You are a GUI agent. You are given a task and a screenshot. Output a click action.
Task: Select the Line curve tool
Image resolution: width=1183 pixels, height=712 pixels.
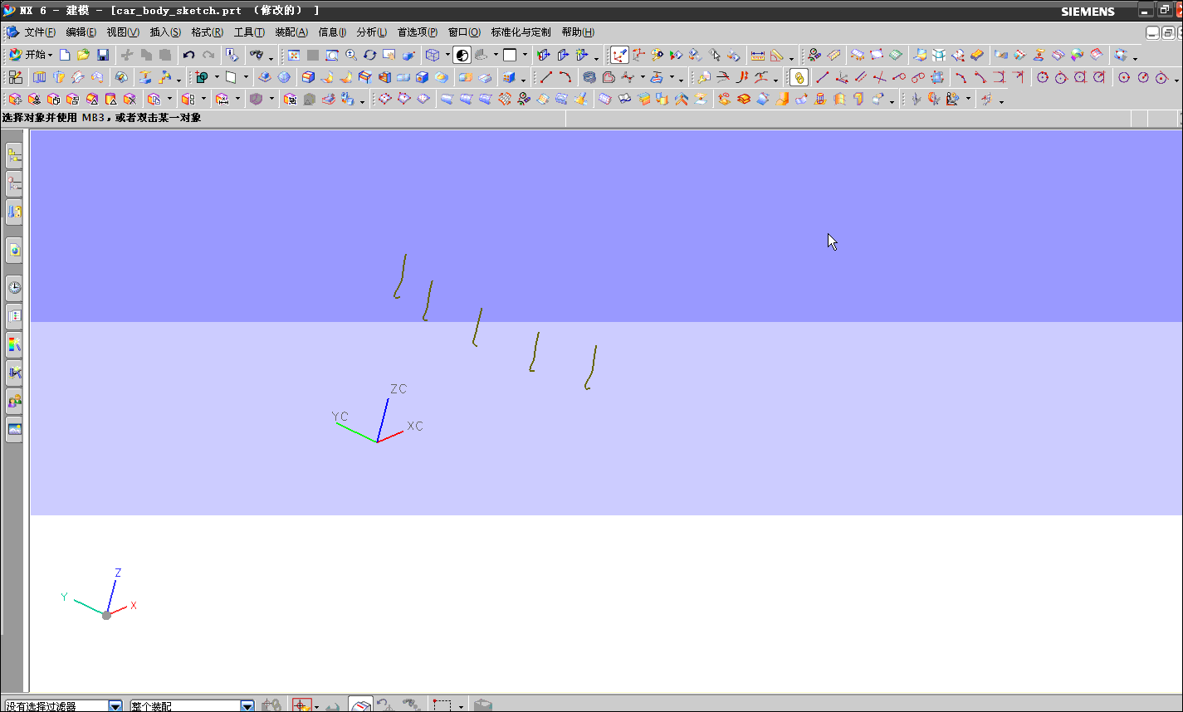click(x=546, y=77)
